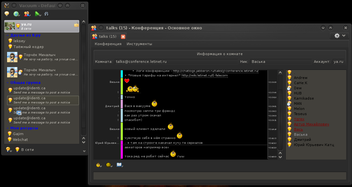Open the gear settings dropdown in conference window
This screenshot has width=352, height=187.
[x=340, y=36]
